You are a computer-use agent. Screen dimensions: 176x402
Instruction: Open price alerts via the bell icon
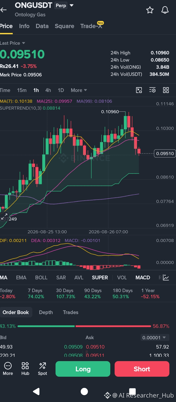coord(165,10)
